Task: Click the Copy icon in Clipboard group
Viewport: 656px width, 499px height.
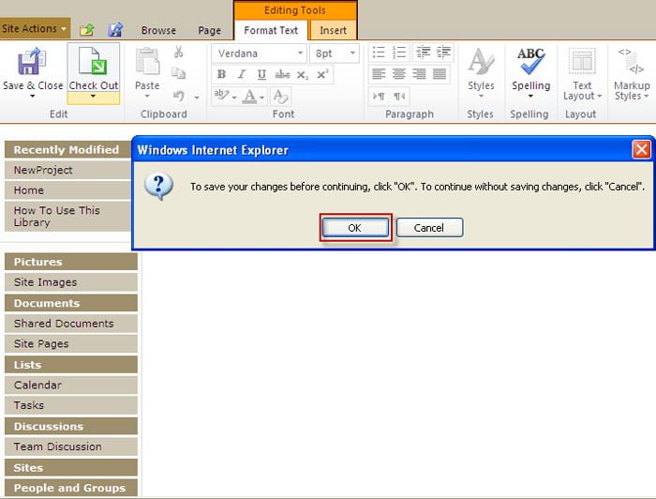Action: (179, 73)
